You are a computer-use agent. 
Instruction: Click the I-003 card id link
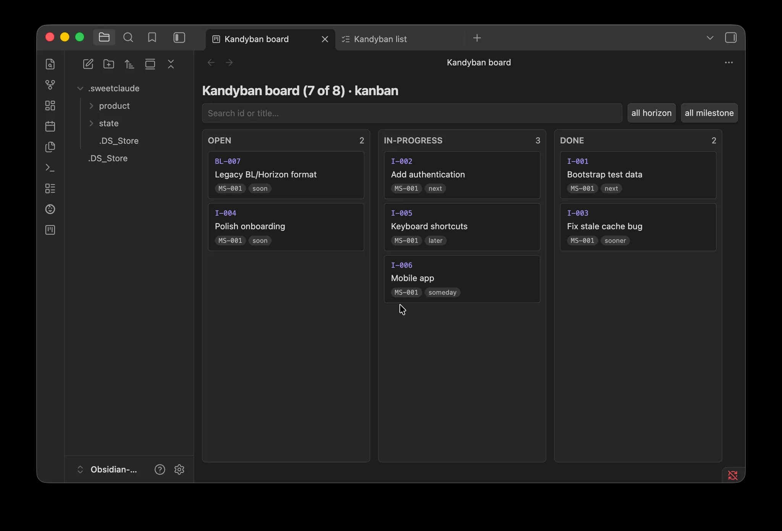(577, 213)
